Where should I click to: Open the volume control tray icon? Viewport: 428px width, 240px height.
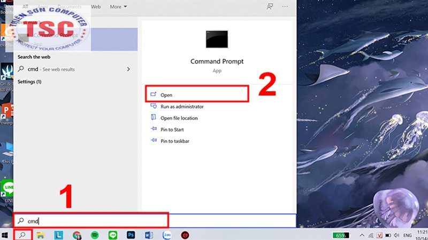(396, 235)
